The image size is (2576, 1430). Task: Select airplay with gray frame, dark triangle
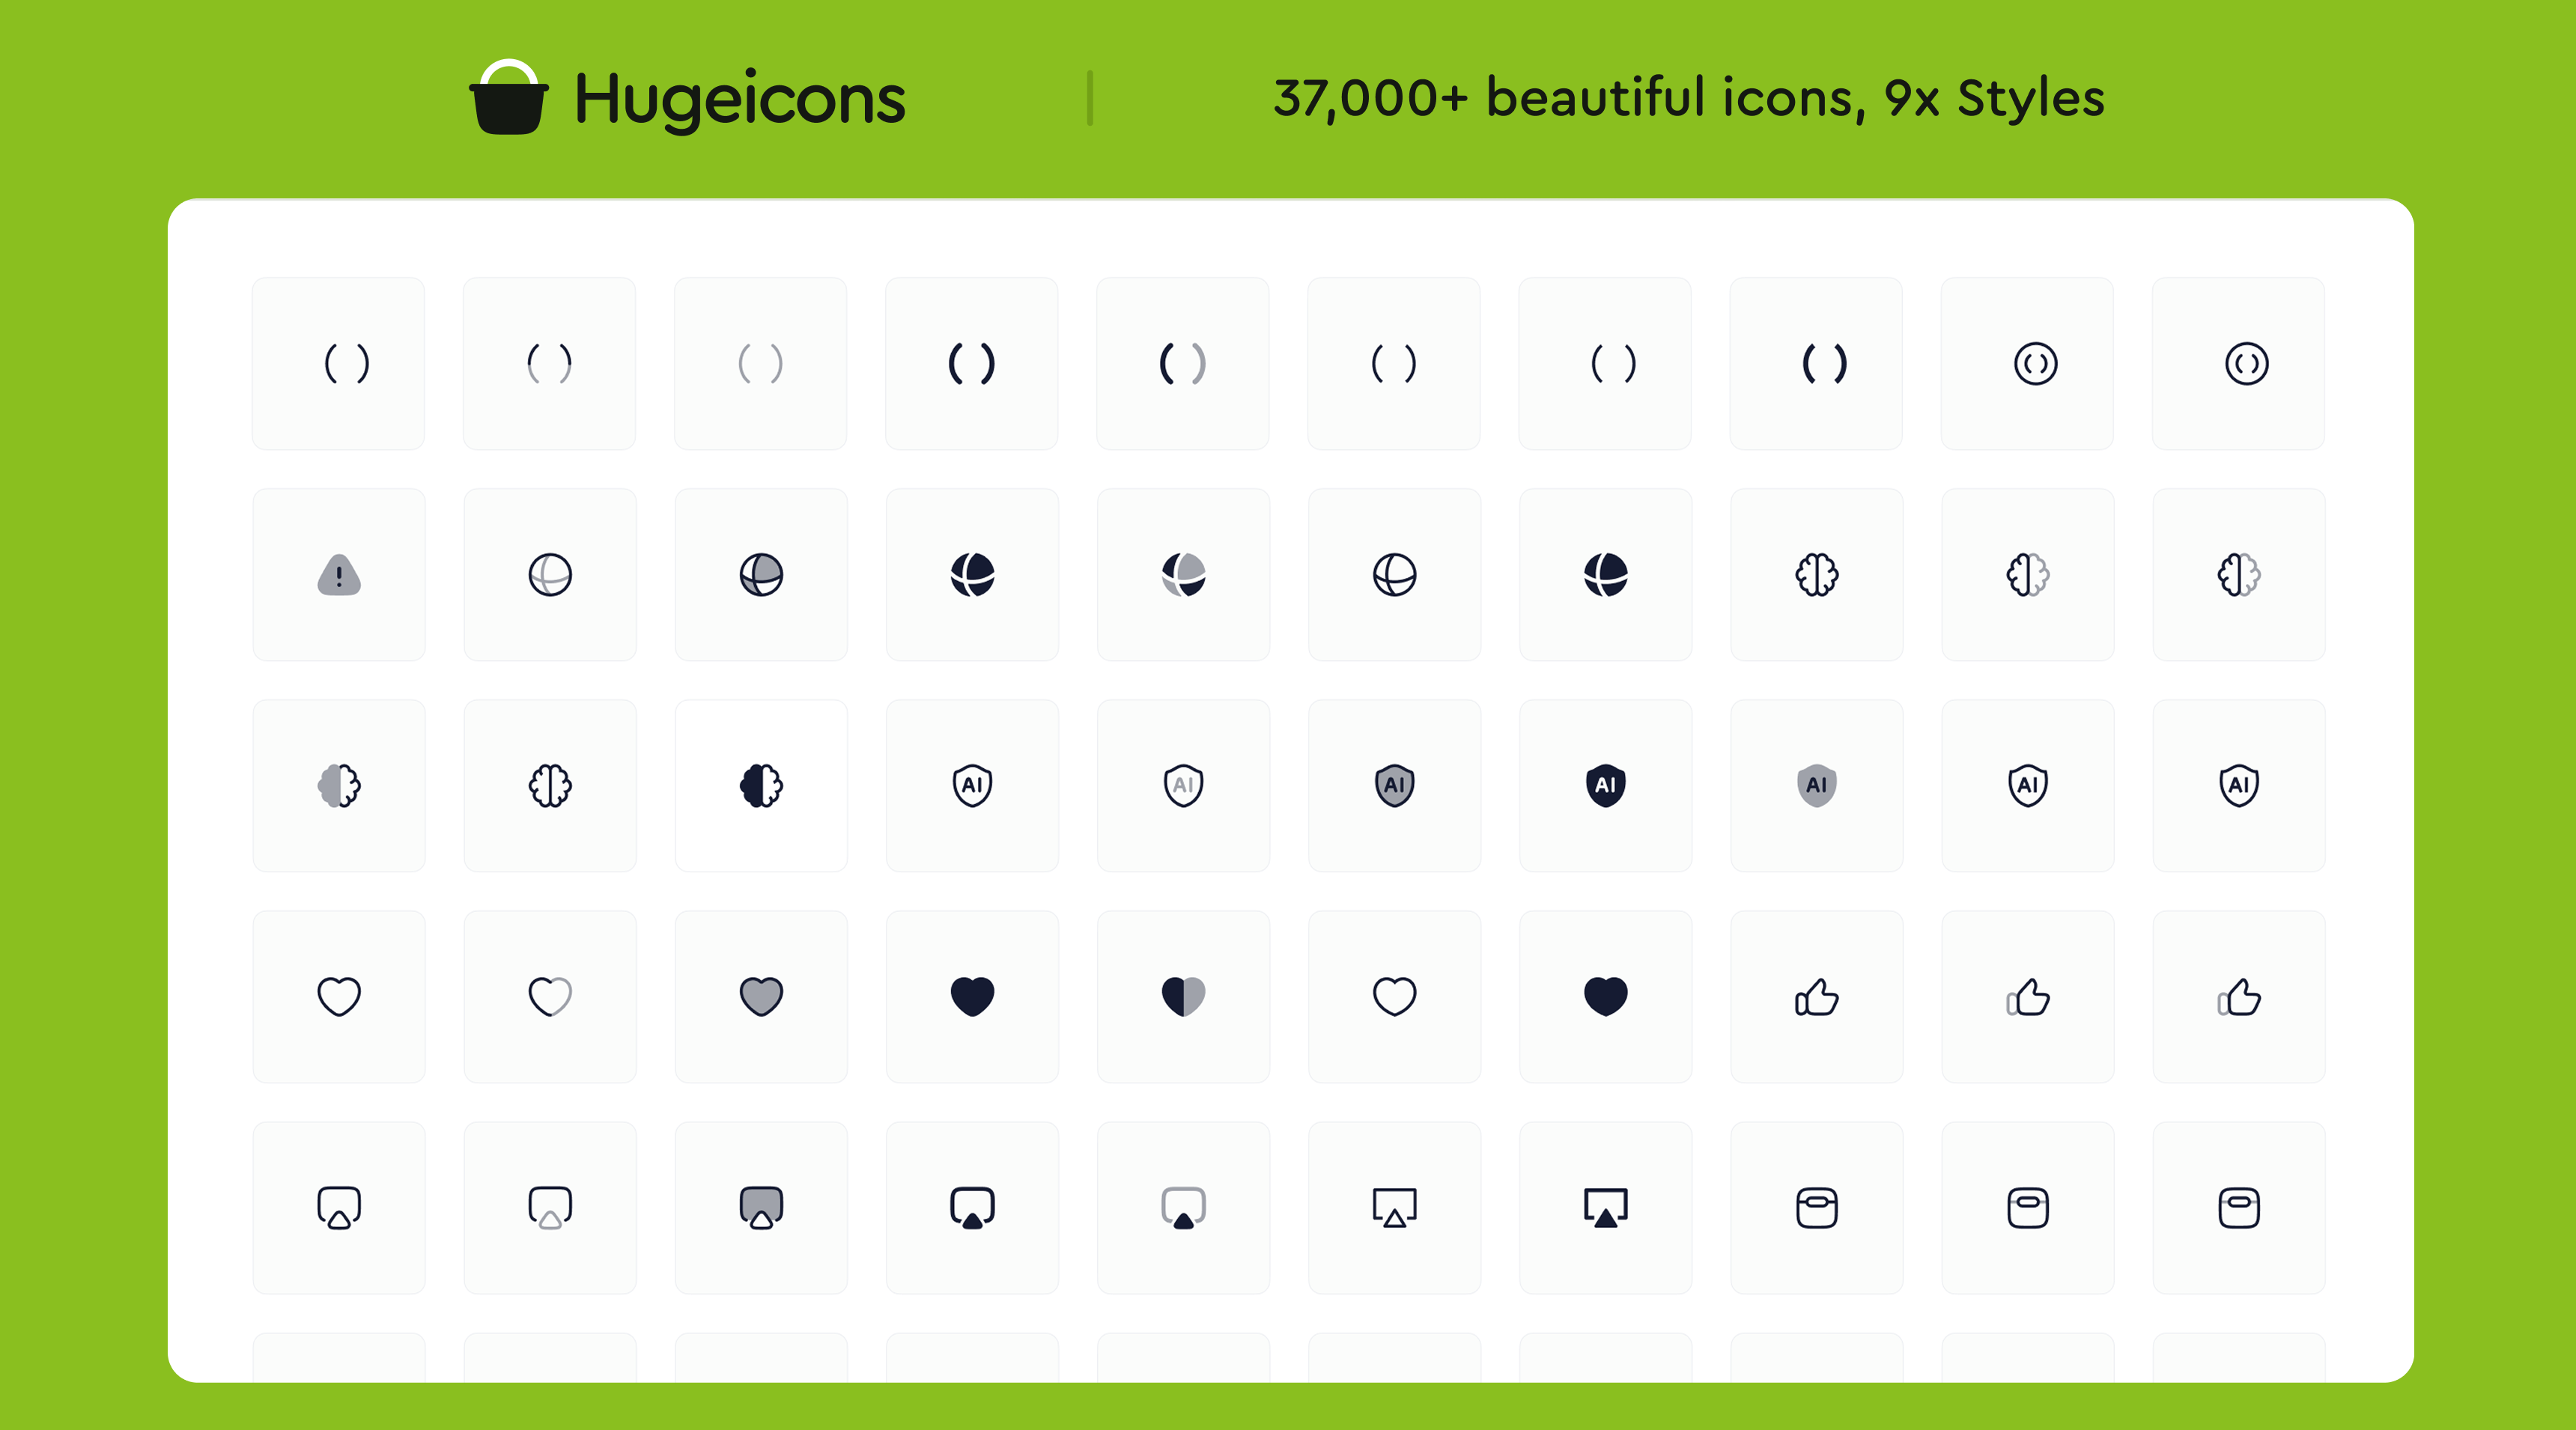coord(1183,1208)
